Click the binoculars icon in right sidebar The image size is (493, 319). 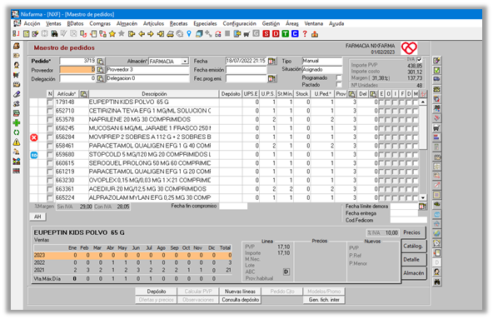tap(436, 282)
